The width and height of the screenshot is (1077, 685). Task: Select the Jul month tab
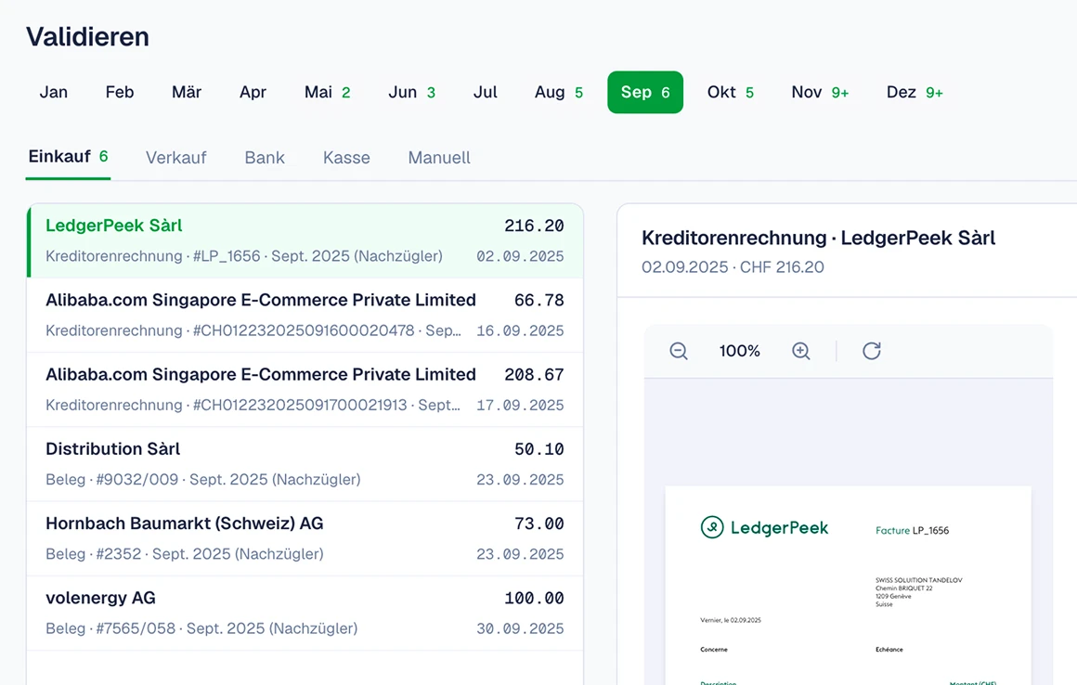pyautogui.click(x=485, y=92)
